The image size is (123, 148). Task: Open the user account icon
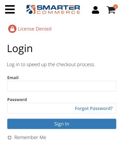click(x=95, y=10)
